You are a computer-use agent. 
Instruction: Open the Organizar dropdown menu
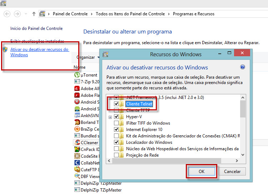[88, 57]
